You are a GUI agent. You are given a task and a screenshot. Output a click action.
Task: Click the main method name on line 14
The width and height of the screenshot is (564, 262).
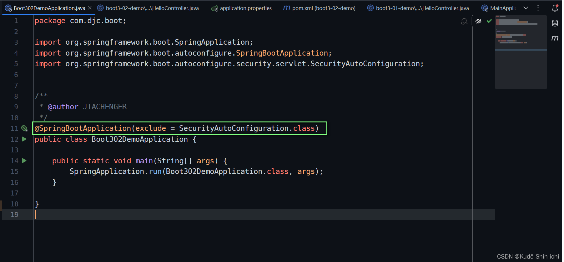144,161
